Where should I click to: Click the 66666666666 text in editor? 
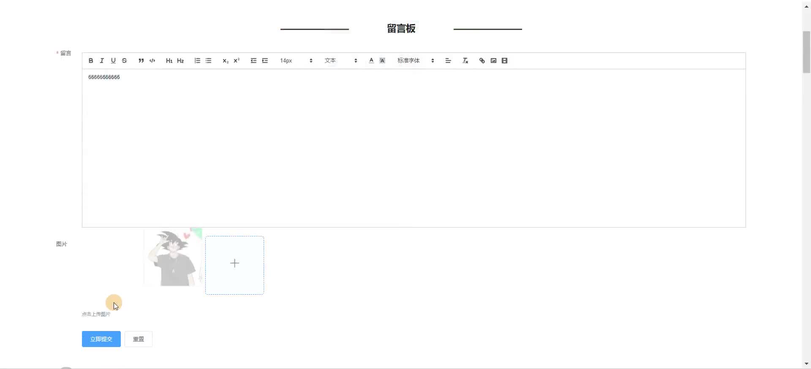point(104,77)
